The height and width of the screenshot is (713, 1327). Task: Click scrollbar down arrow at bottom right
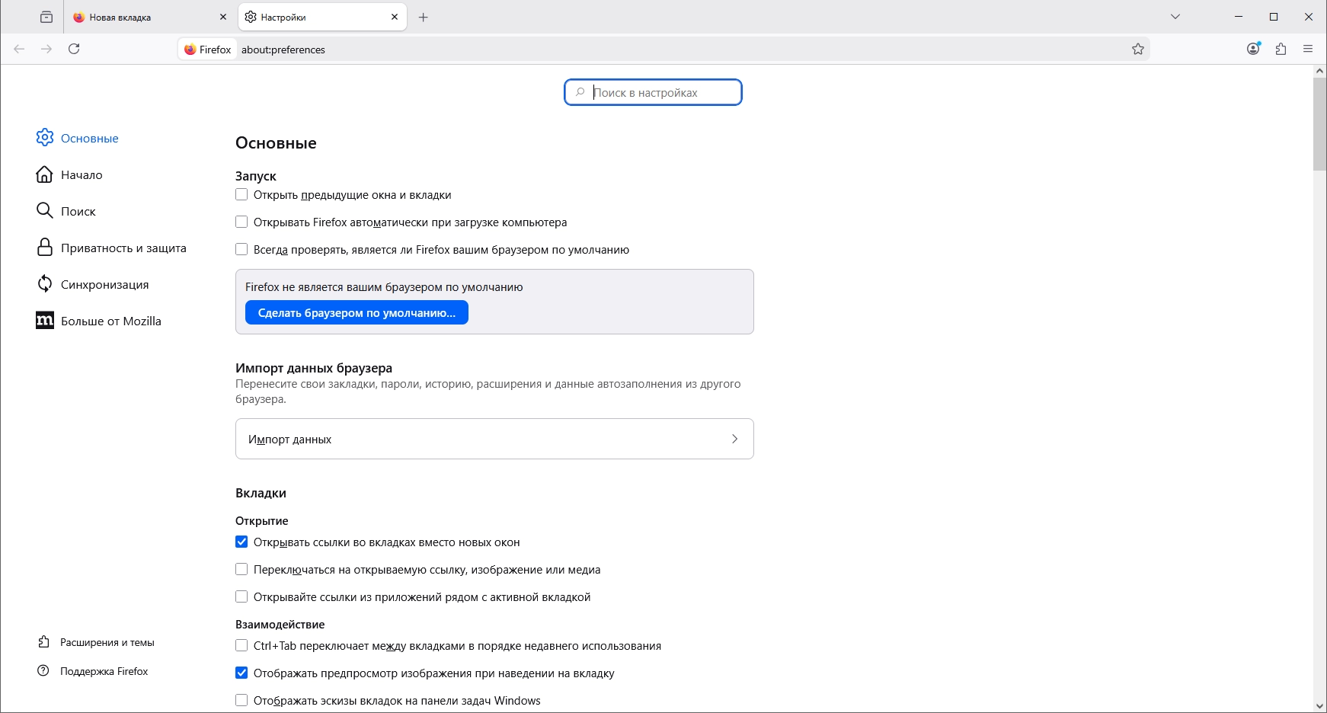pos(1319,706)
